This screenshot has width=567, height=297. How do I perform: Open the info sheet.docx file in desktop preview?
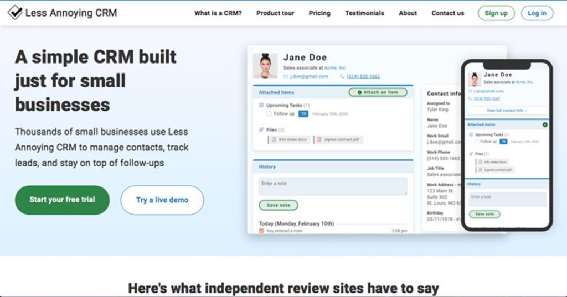click(x=289, y=139)
